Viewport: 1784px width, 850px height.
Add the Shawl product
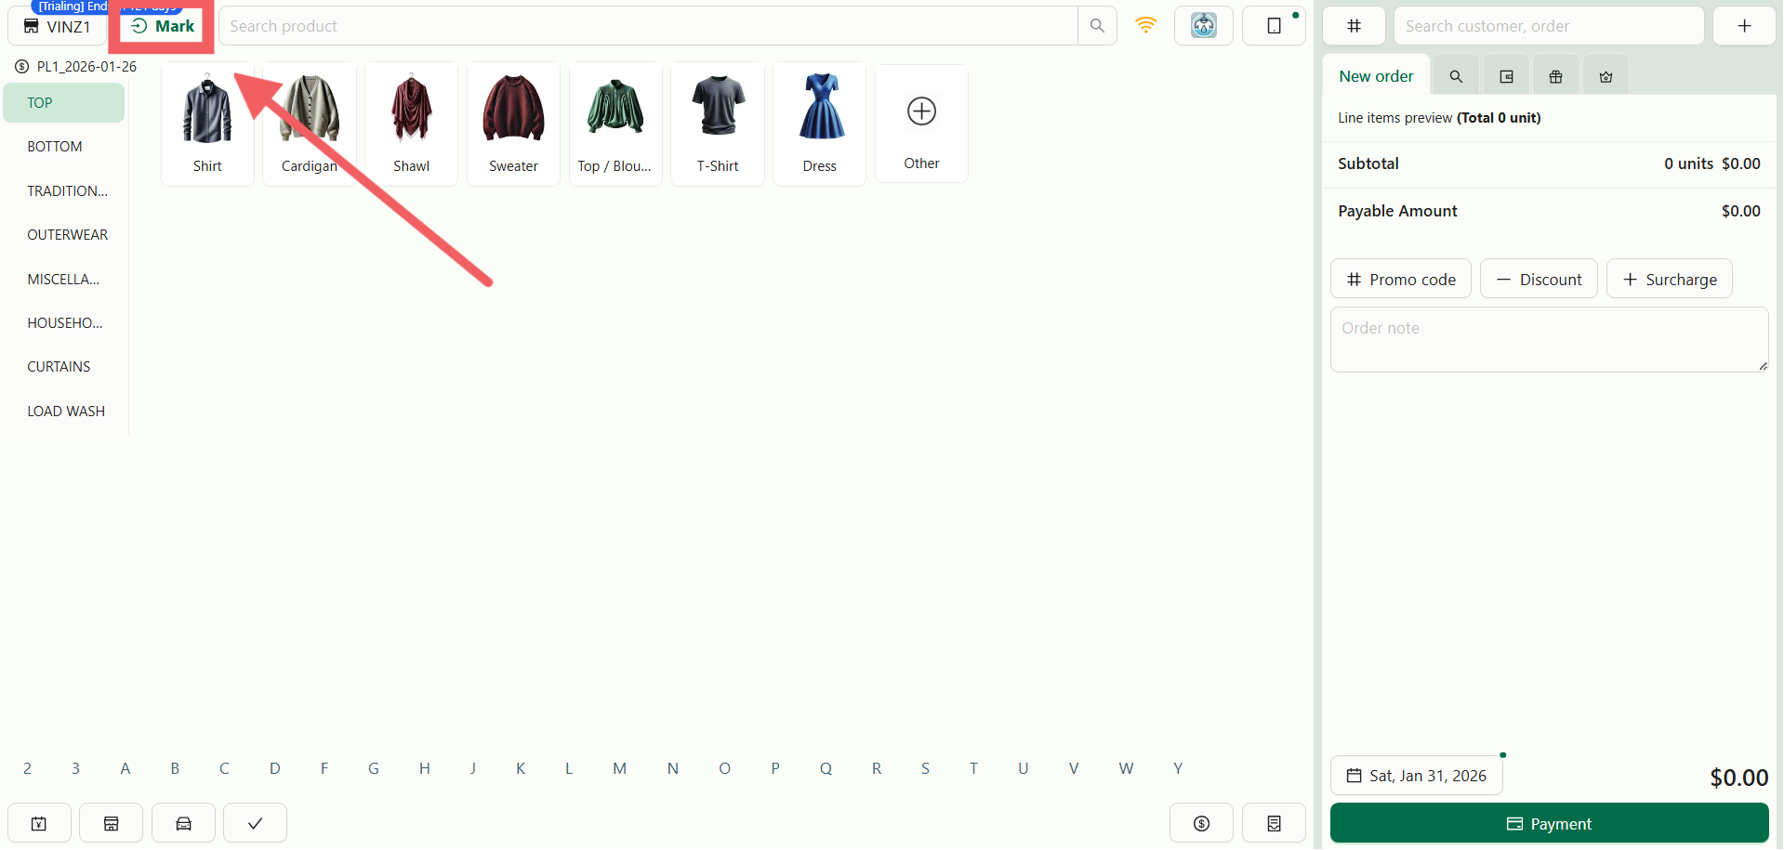pos(411,124)
